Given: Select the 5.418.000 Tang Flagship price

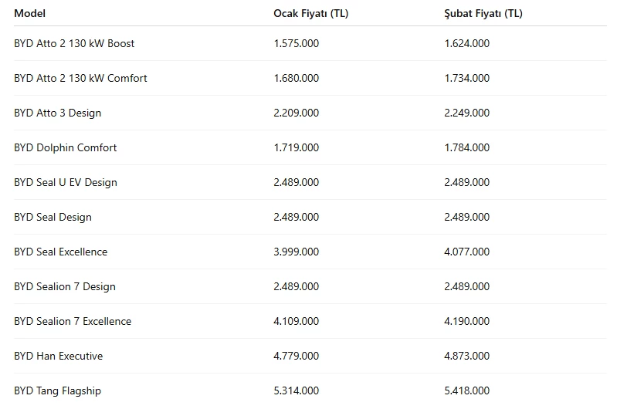Looking at the screenshot, I should 466,390.
